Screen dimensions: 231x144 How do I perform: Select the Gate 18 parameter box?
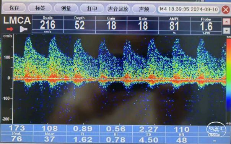143,25
